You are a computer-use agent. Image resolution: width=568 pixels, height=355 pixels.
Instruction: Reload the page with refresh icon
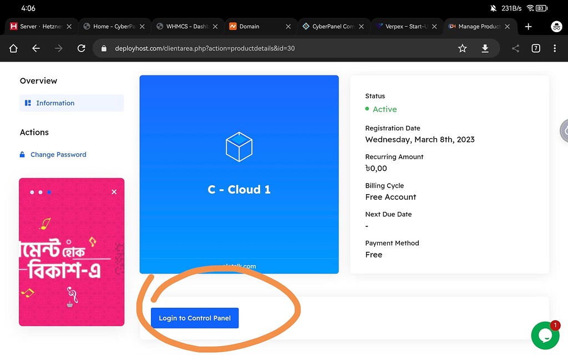click(x=81, y=48)
